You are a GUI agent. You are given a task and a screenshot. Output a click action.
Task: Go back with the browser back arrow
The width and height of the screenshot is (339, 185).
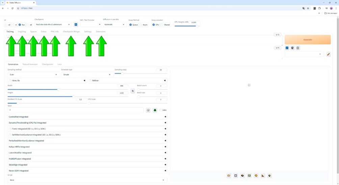click(x=3, y=8)
